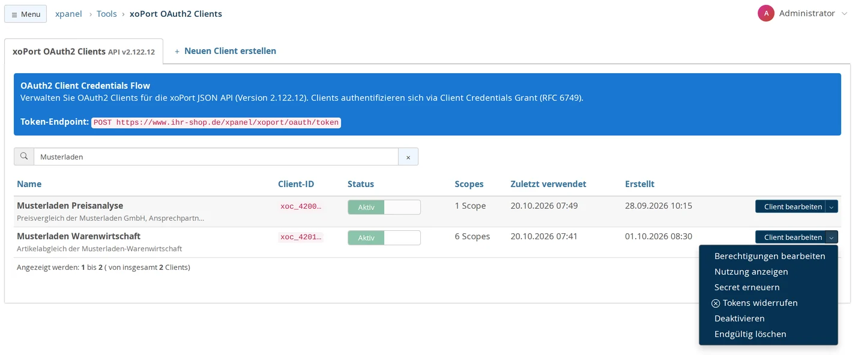Switch to xoPort OAuth2 Clients tab
Viewport: 855px width, 355px height.
(83, 52)
